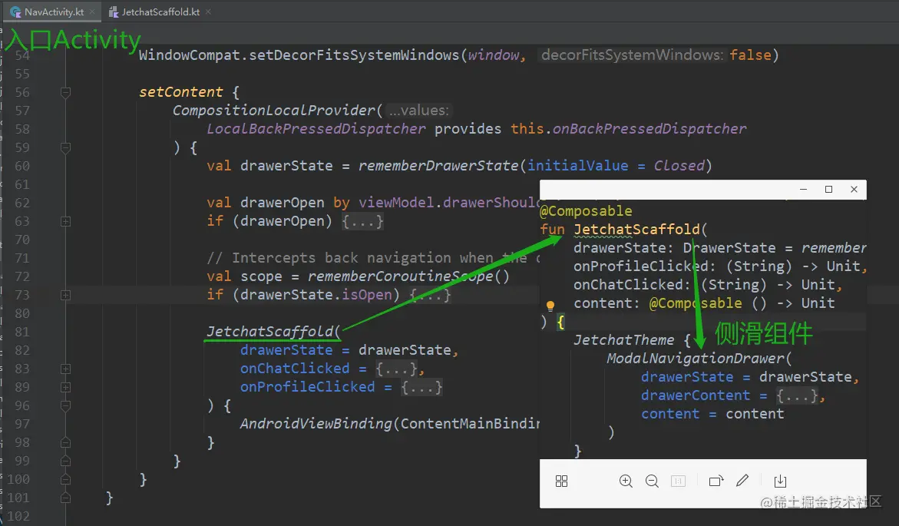Expand the onChatClicked fold at line 83
This screenshot has width=899, height=526.
point(65,369)
